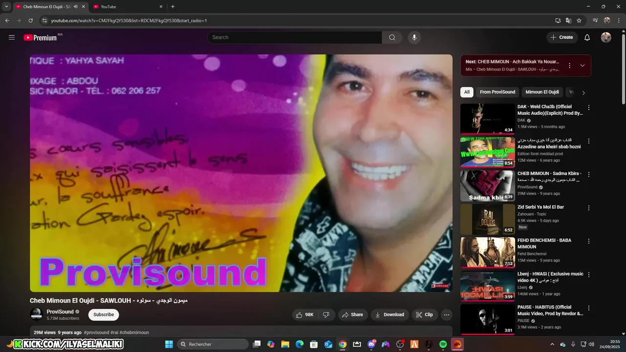Focus the YouTube search field
The image size is (626, 352).
coord(294,37)
